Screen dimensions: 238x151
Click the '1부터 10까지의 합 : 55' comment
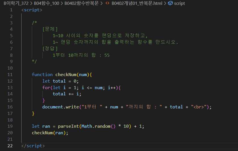point(81,55)
